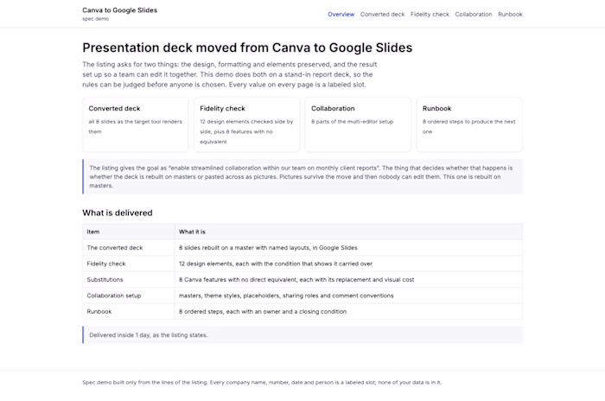
Task: Click the 12 design elements description cell
Action: (348, 264)
